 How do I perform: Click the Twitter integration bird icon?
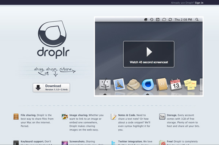pos(114,142)
